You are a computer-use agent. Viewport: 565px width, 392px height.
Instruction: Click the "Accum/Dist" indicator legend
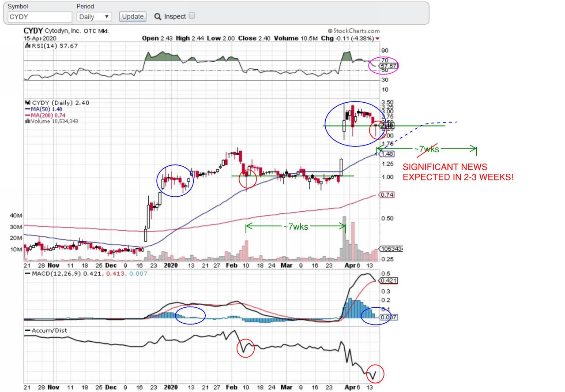click(x=46, y=330)
